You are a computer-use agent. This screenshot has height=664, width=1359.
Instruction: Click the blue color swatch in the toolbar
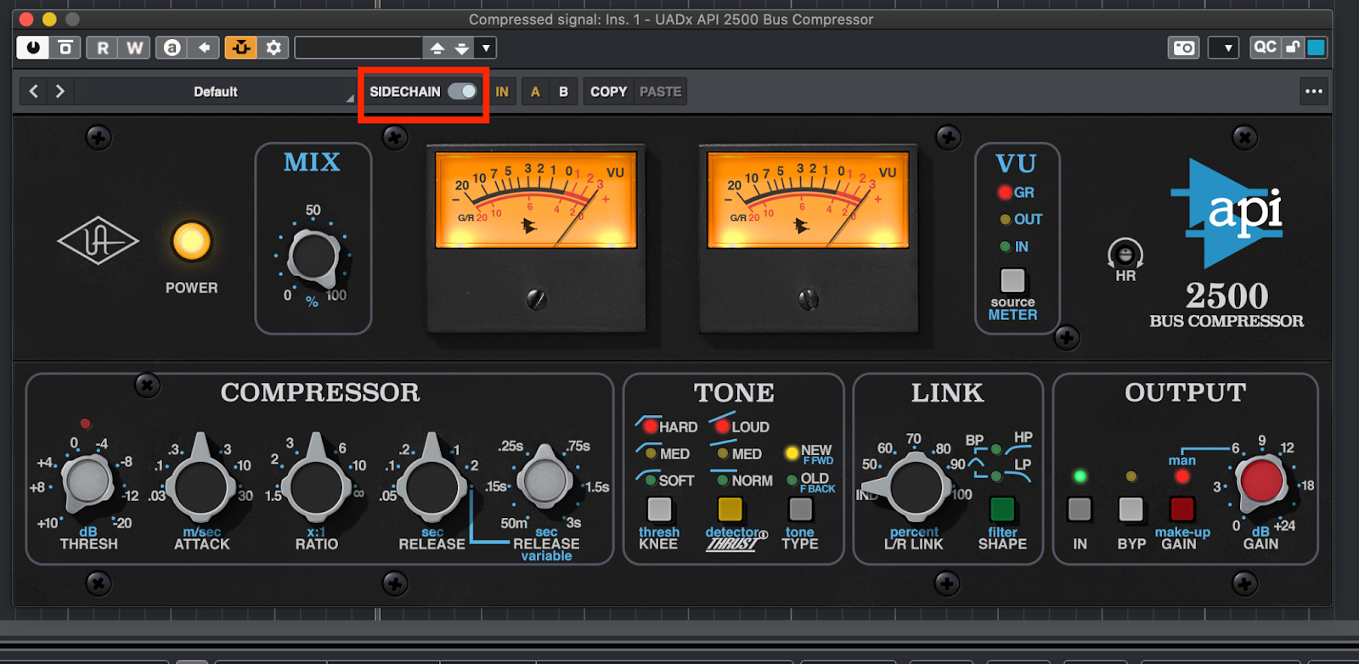coord(1316,48)
